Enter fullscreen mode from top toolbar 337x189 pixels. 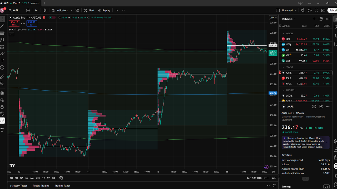coord(316,10)
